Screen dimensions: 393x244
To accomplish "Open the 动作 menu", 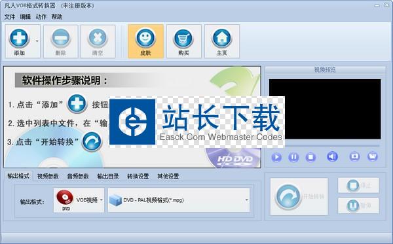I will point(41,17).
